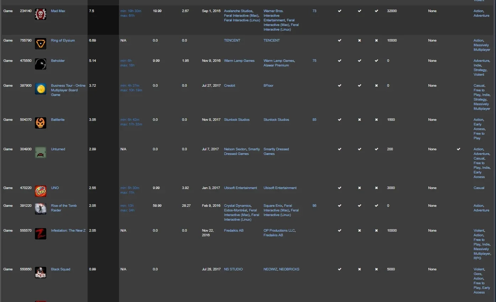Open Infestation: The New Z link

click(x=68, y=231)
